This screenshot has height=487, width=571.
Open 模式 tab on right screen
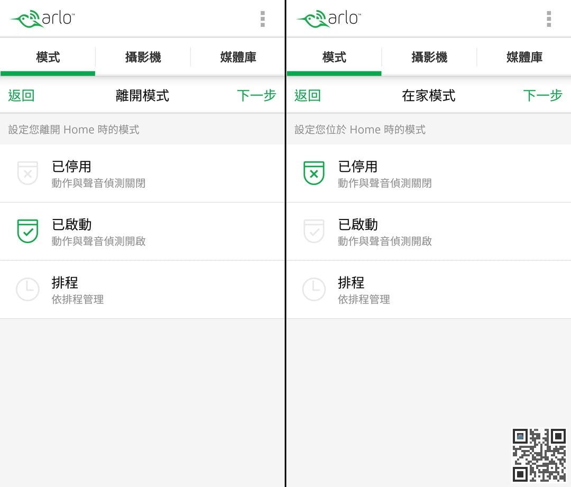[x=334, y=57]
